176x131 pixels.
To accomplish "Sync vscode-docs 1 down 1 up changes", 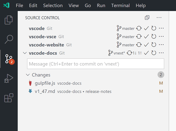I will click(x=134, y=53).
